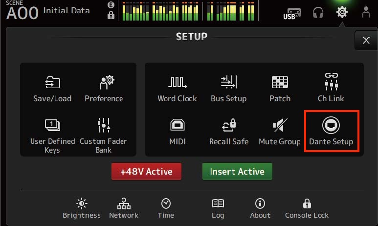Open Network settings
Image resolution: width=378 pixels, height=226 pixels.
(x=124, y=208)
